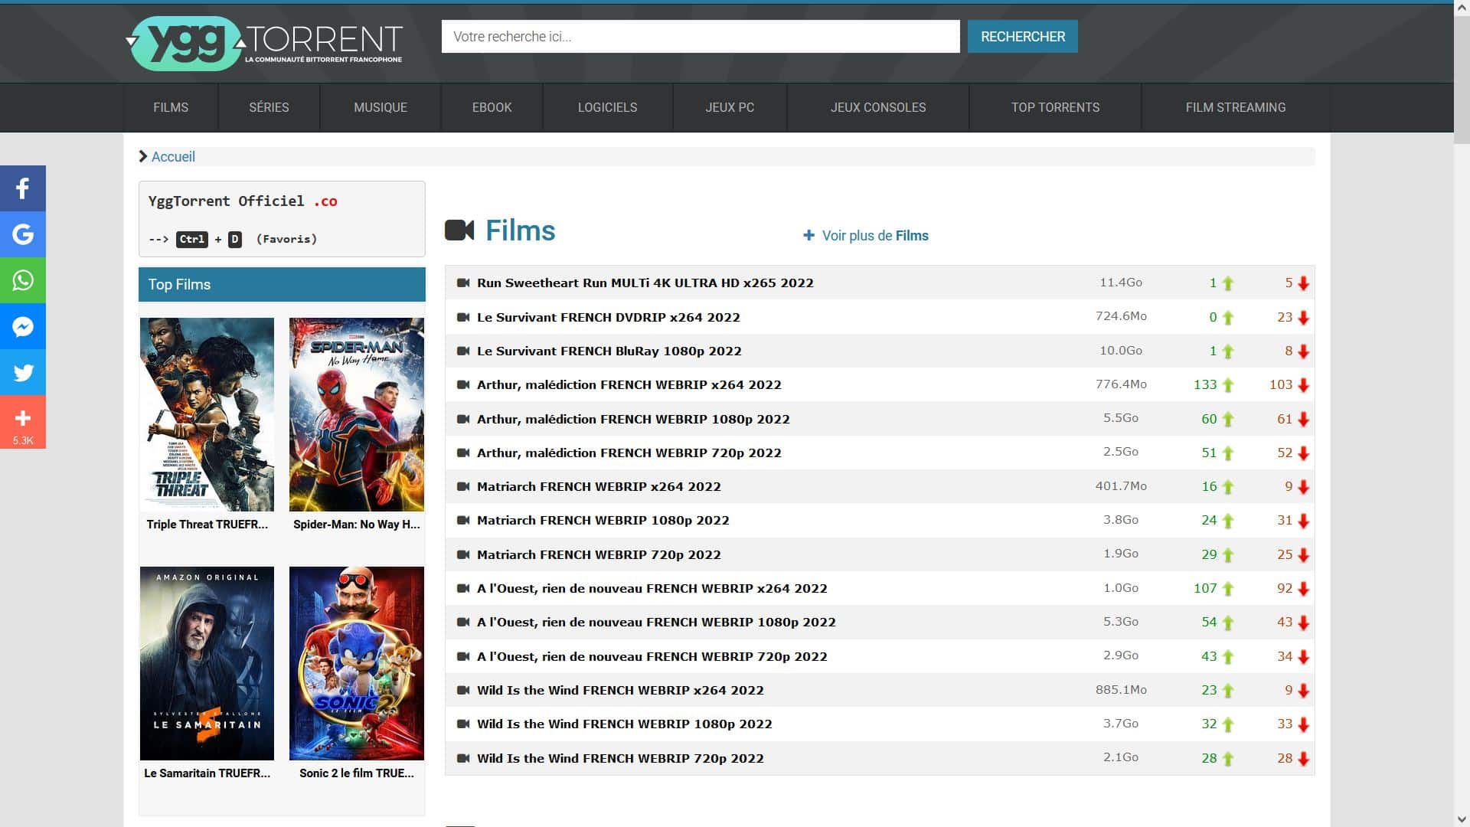This screenshot has width=1470, height=827.
Task: Click red leechers arrow for Run Sweetheart Run
Action: click(1303, 283)
